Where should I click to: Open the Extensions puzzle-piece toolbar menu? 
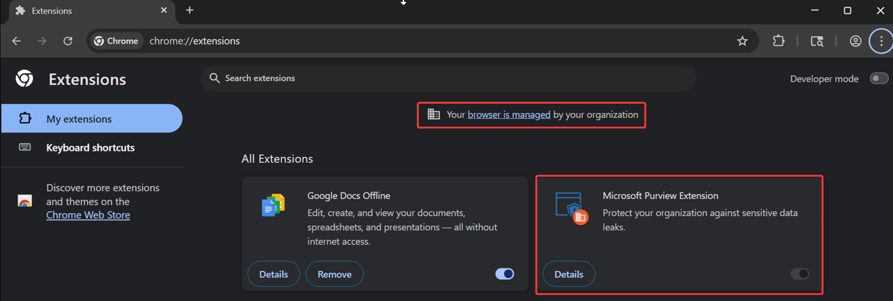point(778,41)
